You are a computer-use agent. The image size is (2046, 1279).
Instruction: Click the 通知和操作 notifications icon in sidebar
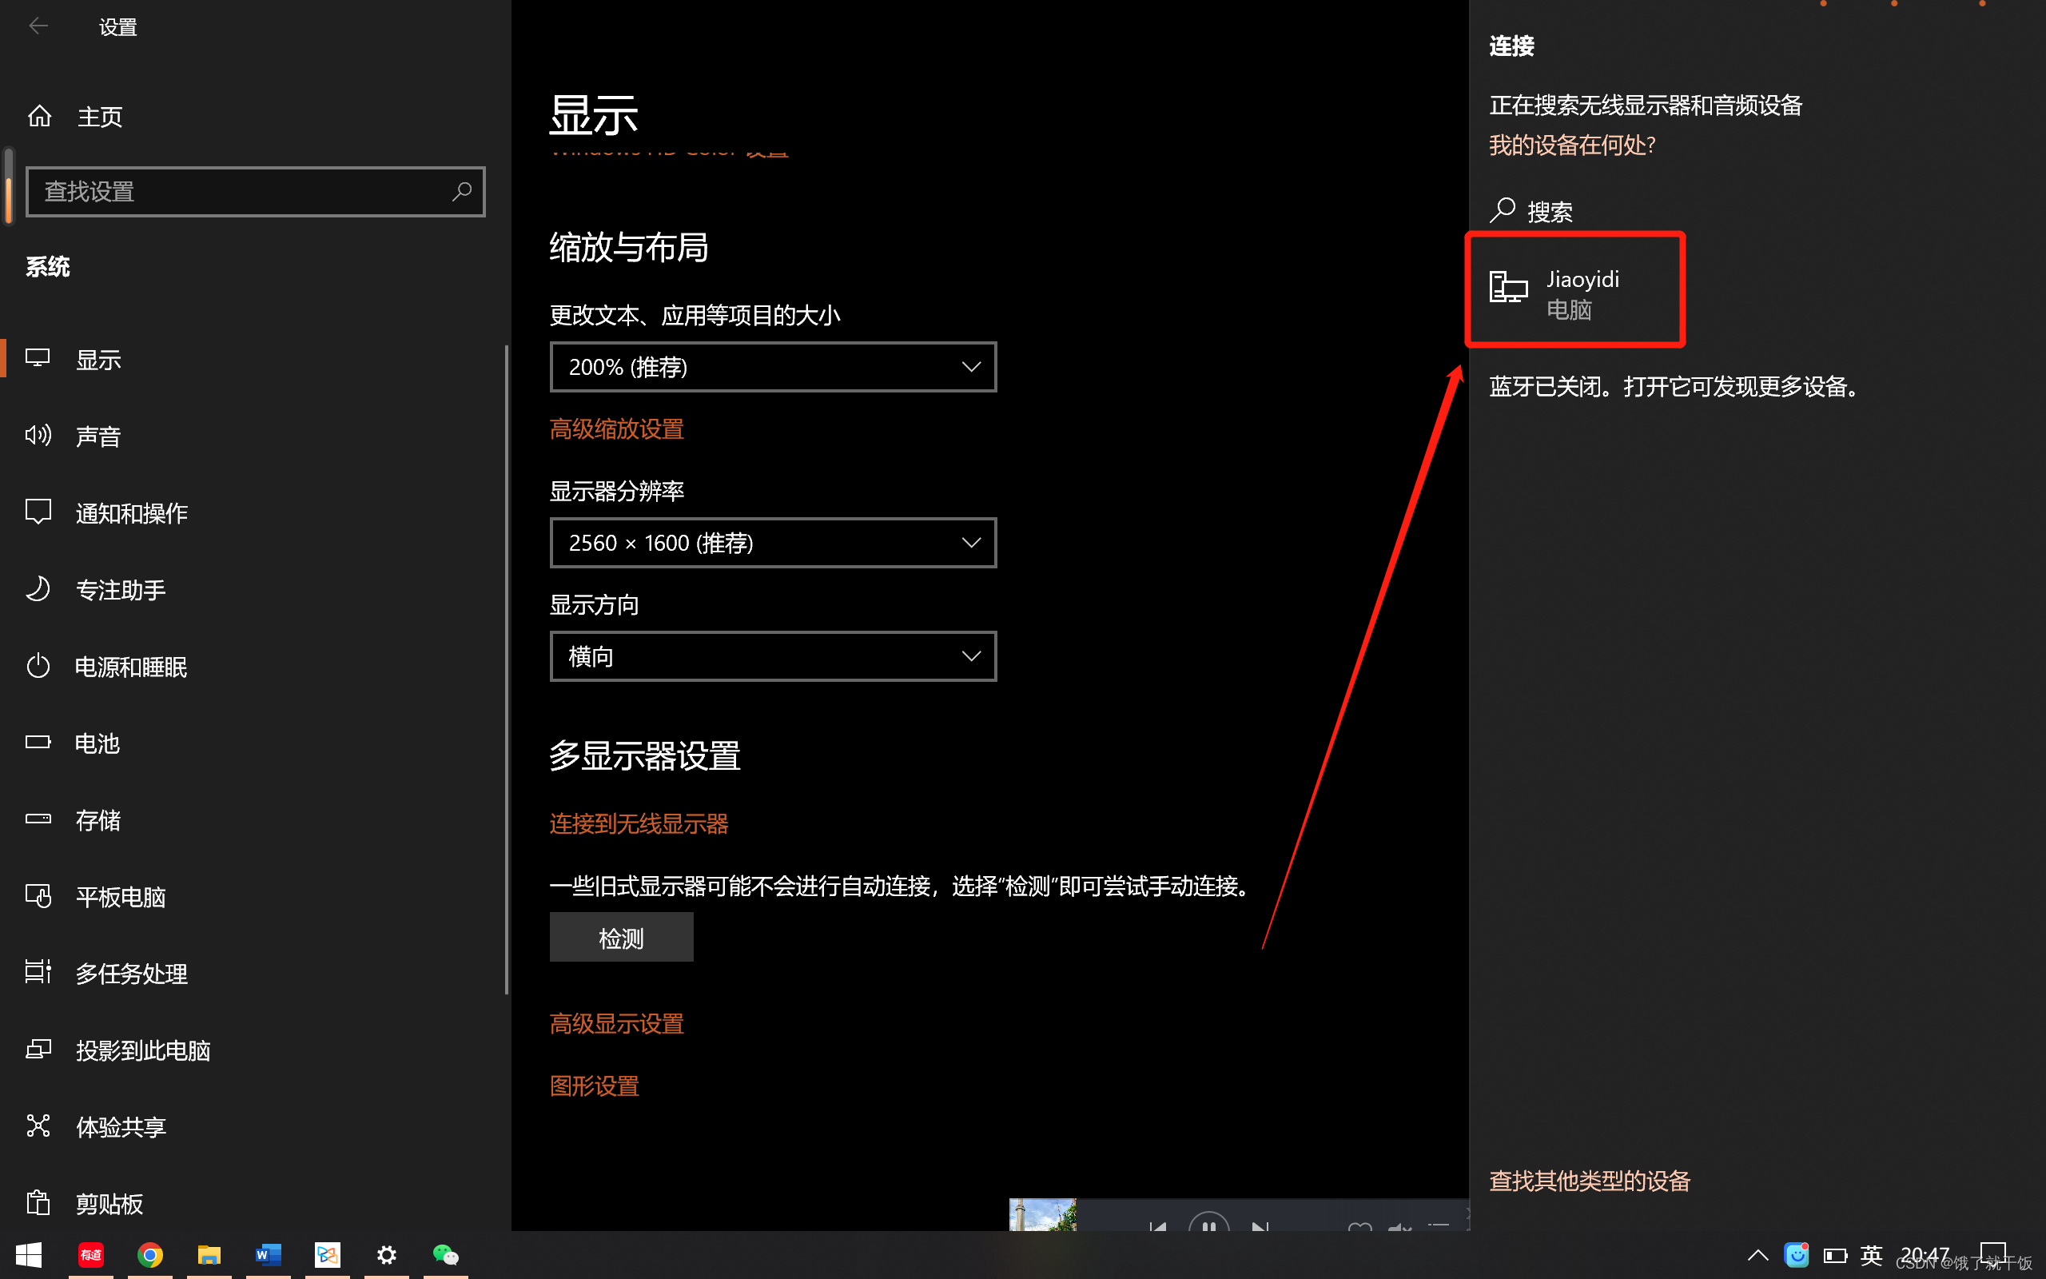40,512
